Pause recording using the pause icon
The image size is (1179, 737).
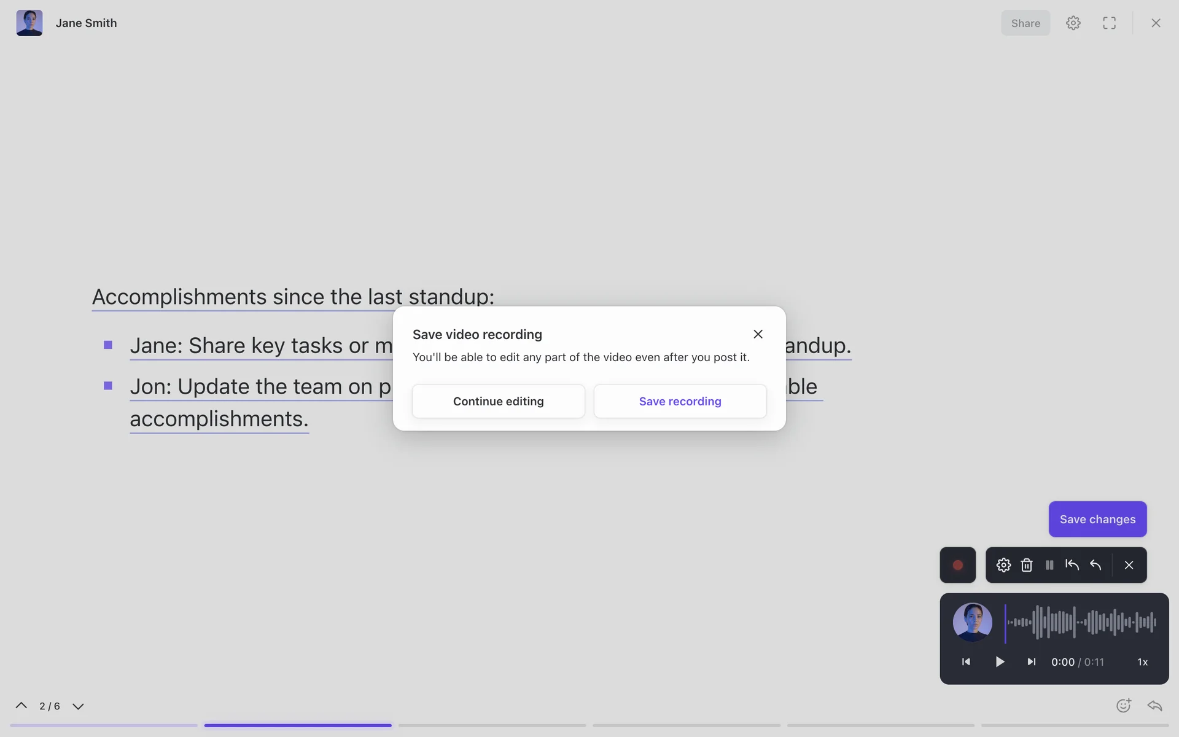pyautogui.click(x=1049, y=565)
